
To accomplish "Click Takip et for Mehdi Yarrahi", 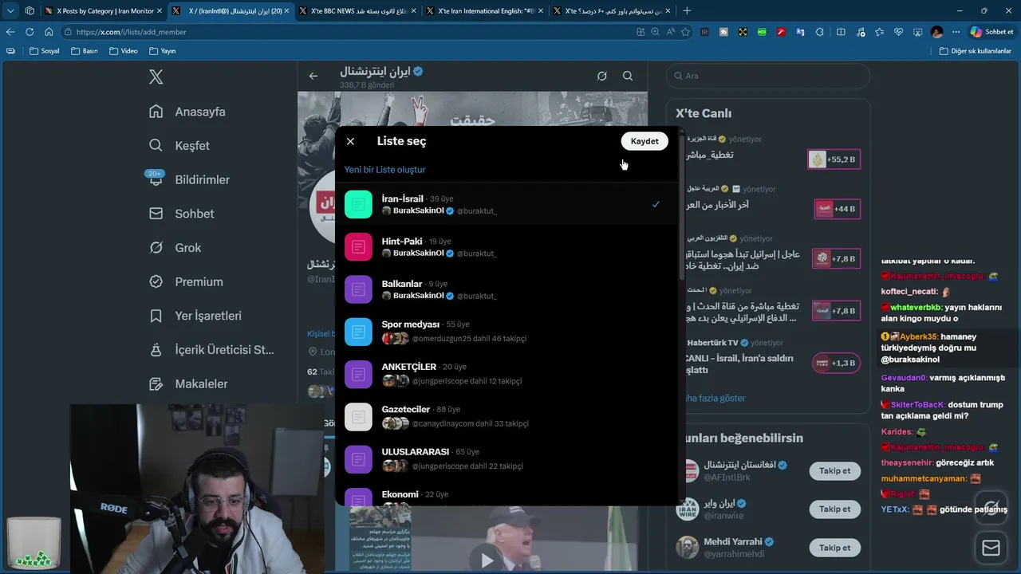I will click(x=834, y=548).
